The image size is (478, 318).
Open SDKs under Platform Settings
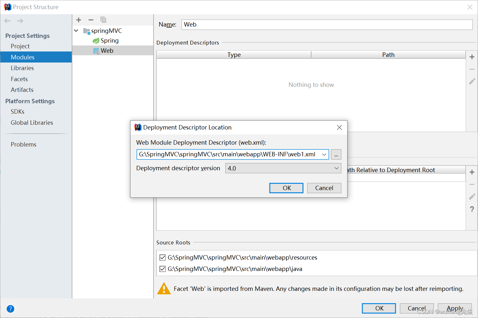tap(17, 111)
